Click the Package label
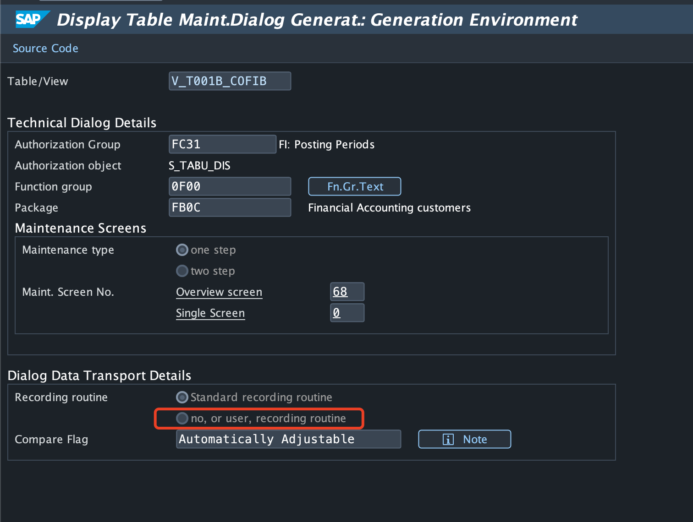Image resolution: width=693 pixels, height=522 pixels. [37, 207]
